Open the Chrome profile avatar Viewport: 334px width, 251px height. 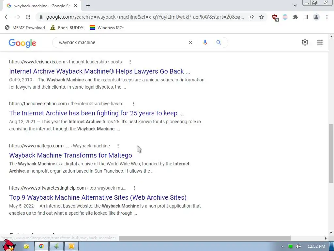click(x=316, y=17)
